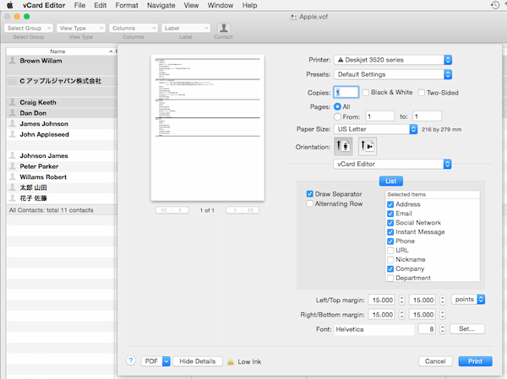
Task: Open the PDF dropdown arrow
Action: coord(166,361)
